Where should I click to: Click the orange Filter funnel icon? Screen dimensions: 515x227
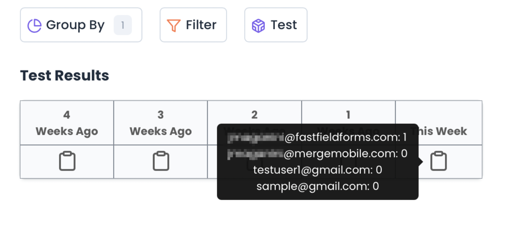coord(174,25)
